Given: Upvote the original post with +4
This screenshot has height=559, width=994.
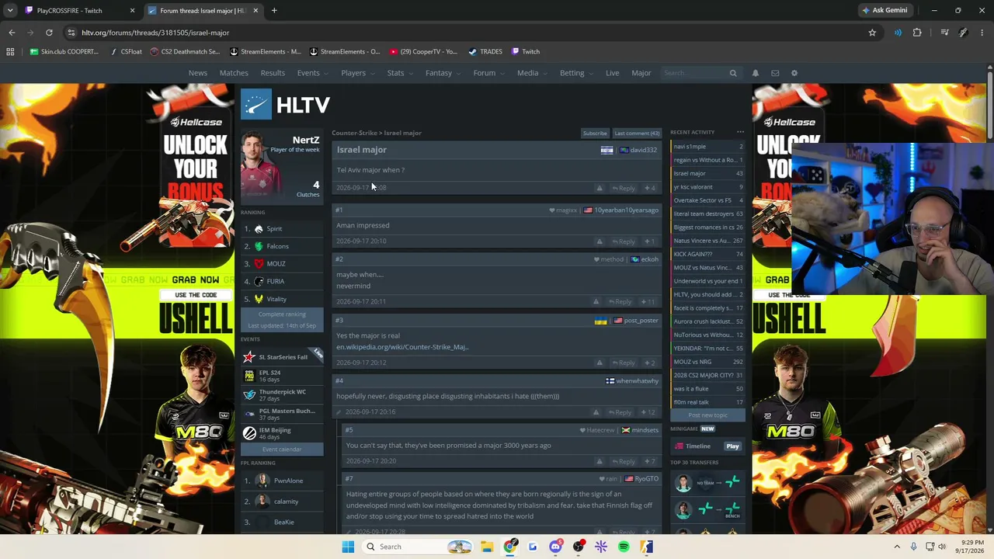Looking at the screenshot, I should click(x=649, y=188).
